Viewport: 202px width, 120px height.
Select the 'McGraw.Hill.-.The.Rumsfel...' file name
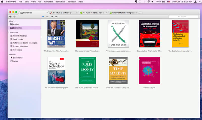56,51
